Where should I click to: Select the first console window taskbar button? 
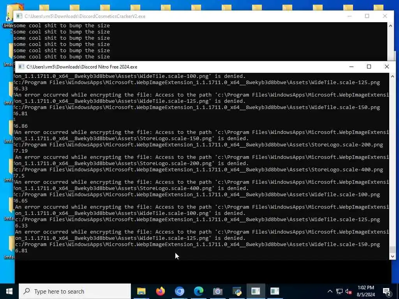256,291
